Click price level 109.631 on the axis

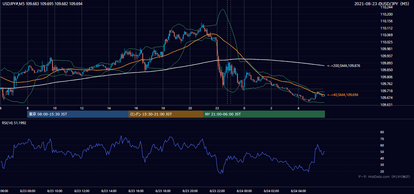coord(387,105)
